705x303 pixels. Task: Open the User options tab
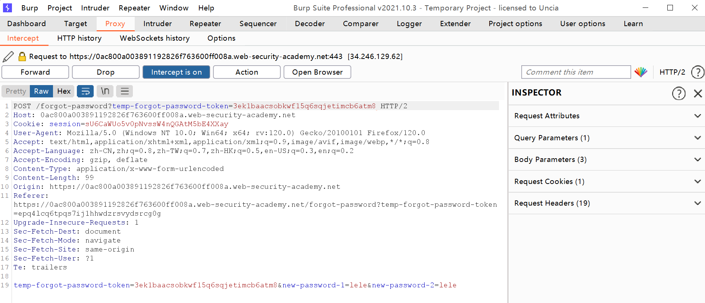583,24
